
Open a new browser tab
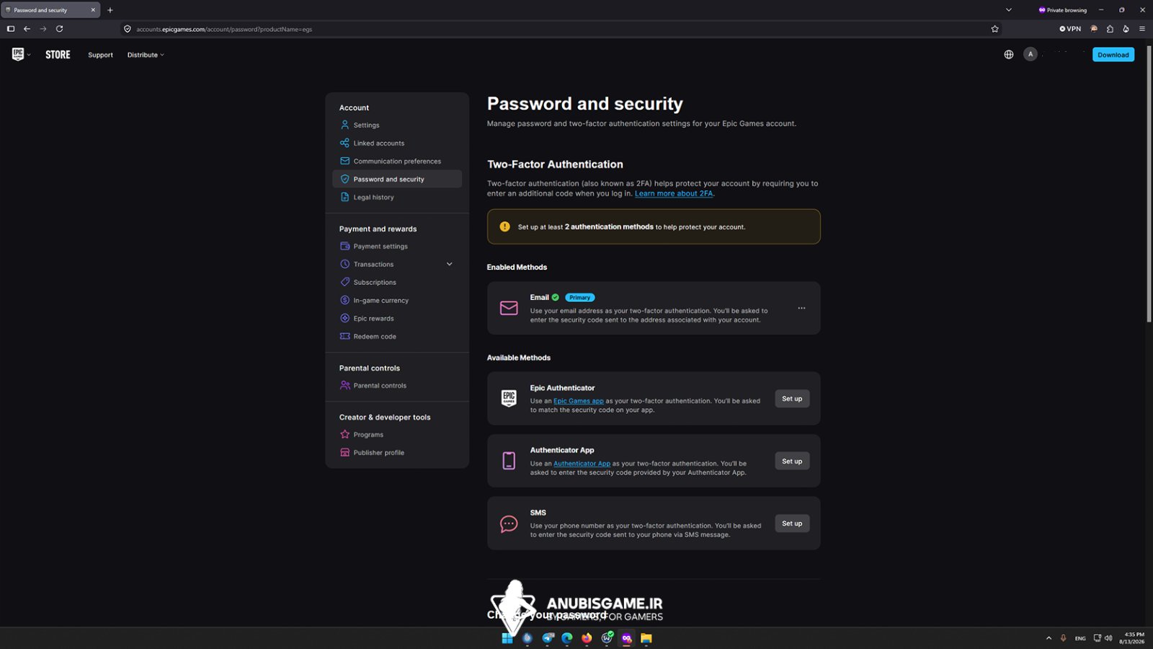click(110, 10)
